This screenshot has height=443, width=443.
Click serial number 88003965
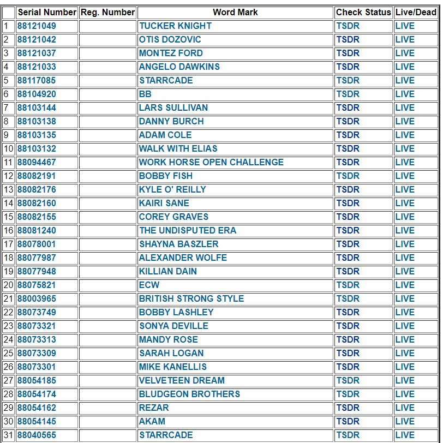click(x=37, y=298)
